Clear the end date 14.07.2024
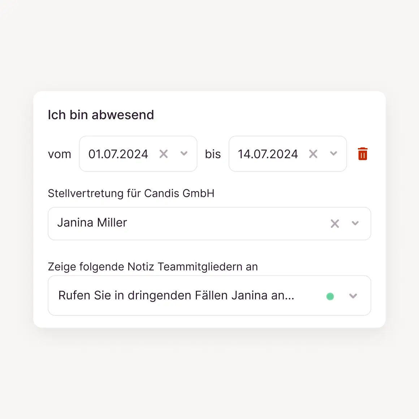This screenshot has height=419, width=419. pyautogui.click(x=313, y=154)
